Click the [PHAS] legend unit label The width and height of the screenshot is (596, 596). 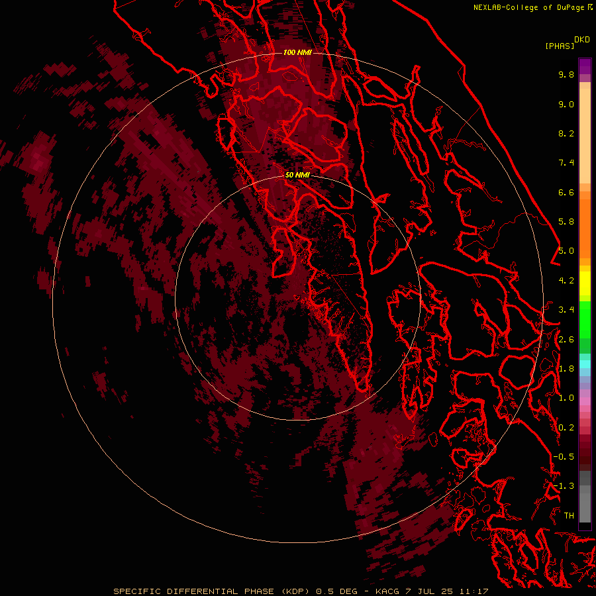pyautogui.click(x=560, y=46)
